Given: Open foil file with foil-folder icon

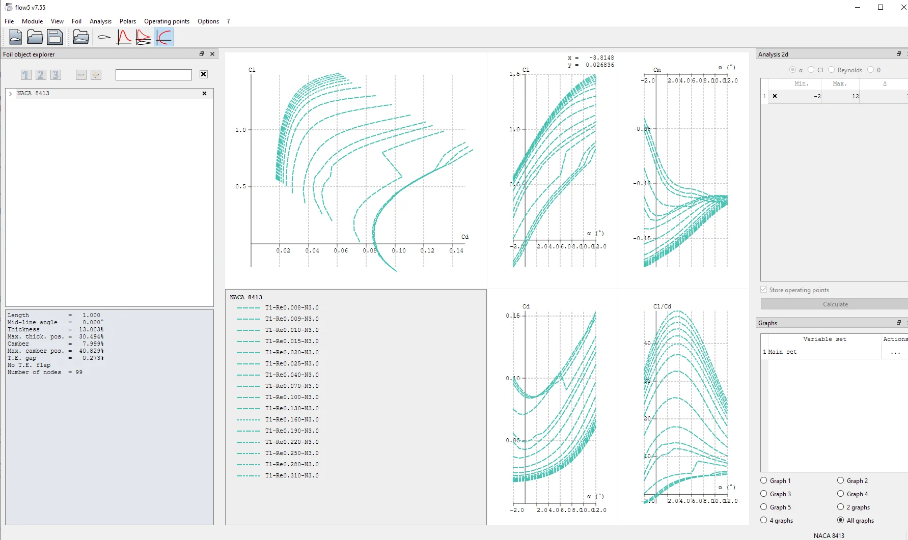Looking at the screenshot, I should [81, 37].
